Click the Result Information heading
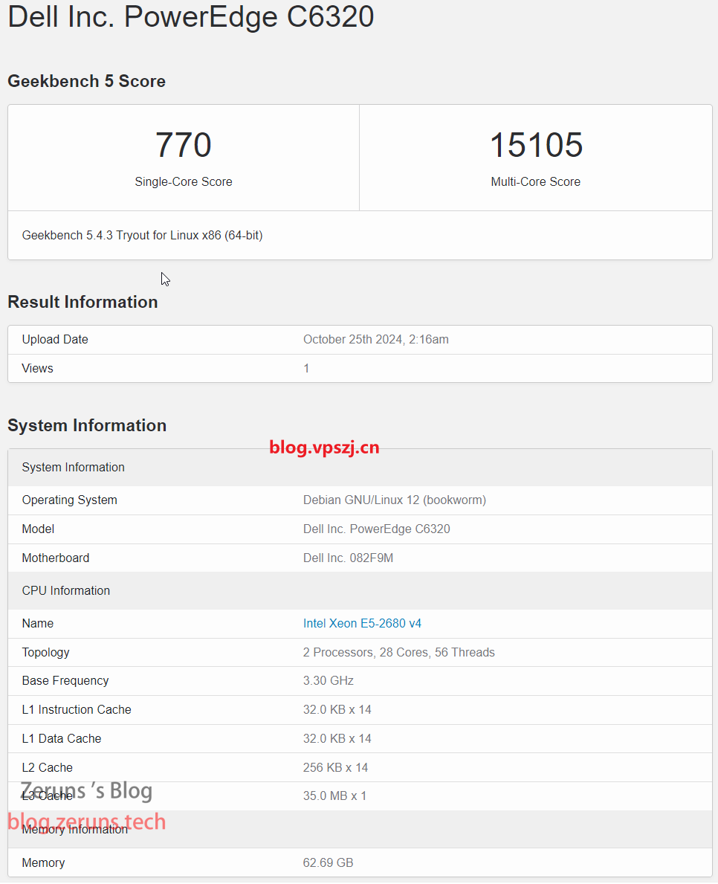Screen dimensions: 718x884 tap(83, 302)
